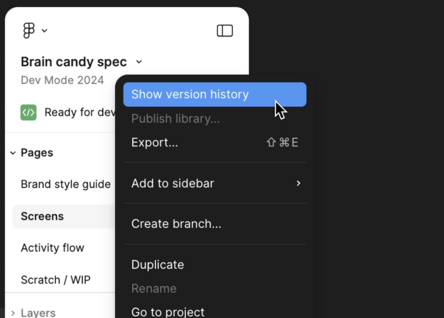The width and height of the screenshot is (444, 318).
Task: Open the Add to sidebar submenu arrow
Action: 298,184
